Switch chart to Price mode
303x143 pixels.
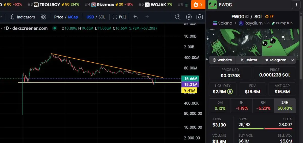click(59, 17)
